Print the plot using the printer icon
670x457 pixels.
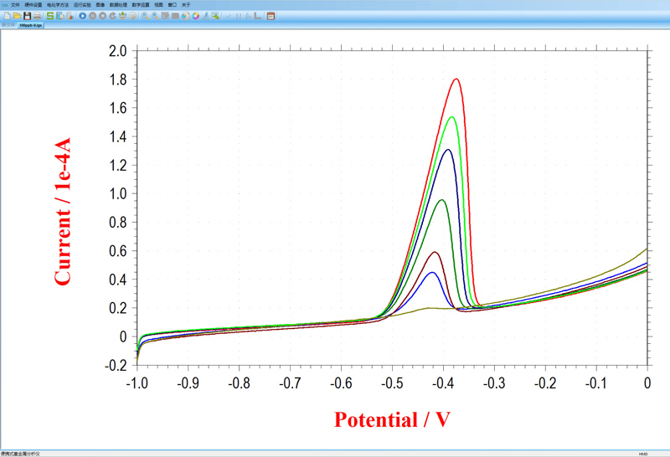[x=37, y=16]
